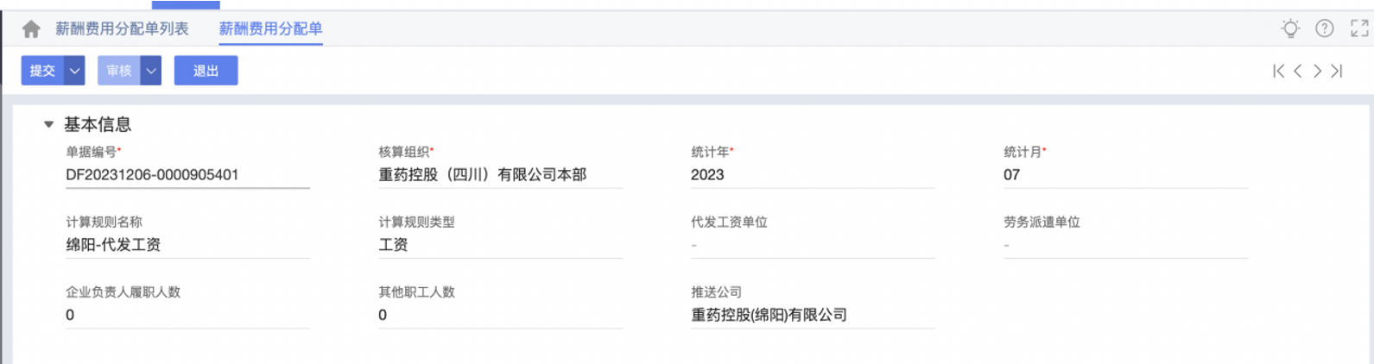Screen dimensions: 1374x364
Task: Select the 薪酬费用分配单 tab
Action: click(x=270, y=28)
